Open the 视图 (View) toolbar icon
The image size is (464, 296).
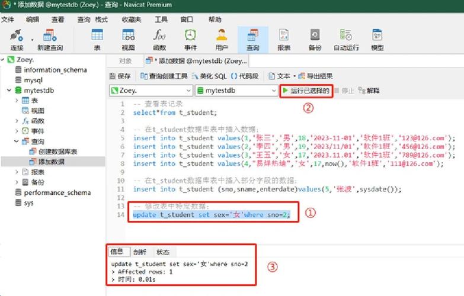(x=128, y=39)
